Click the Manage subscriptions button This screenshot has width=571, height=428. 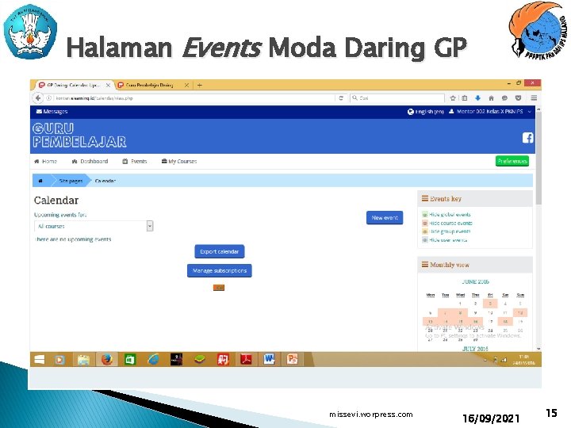click(x=220, y=270)
